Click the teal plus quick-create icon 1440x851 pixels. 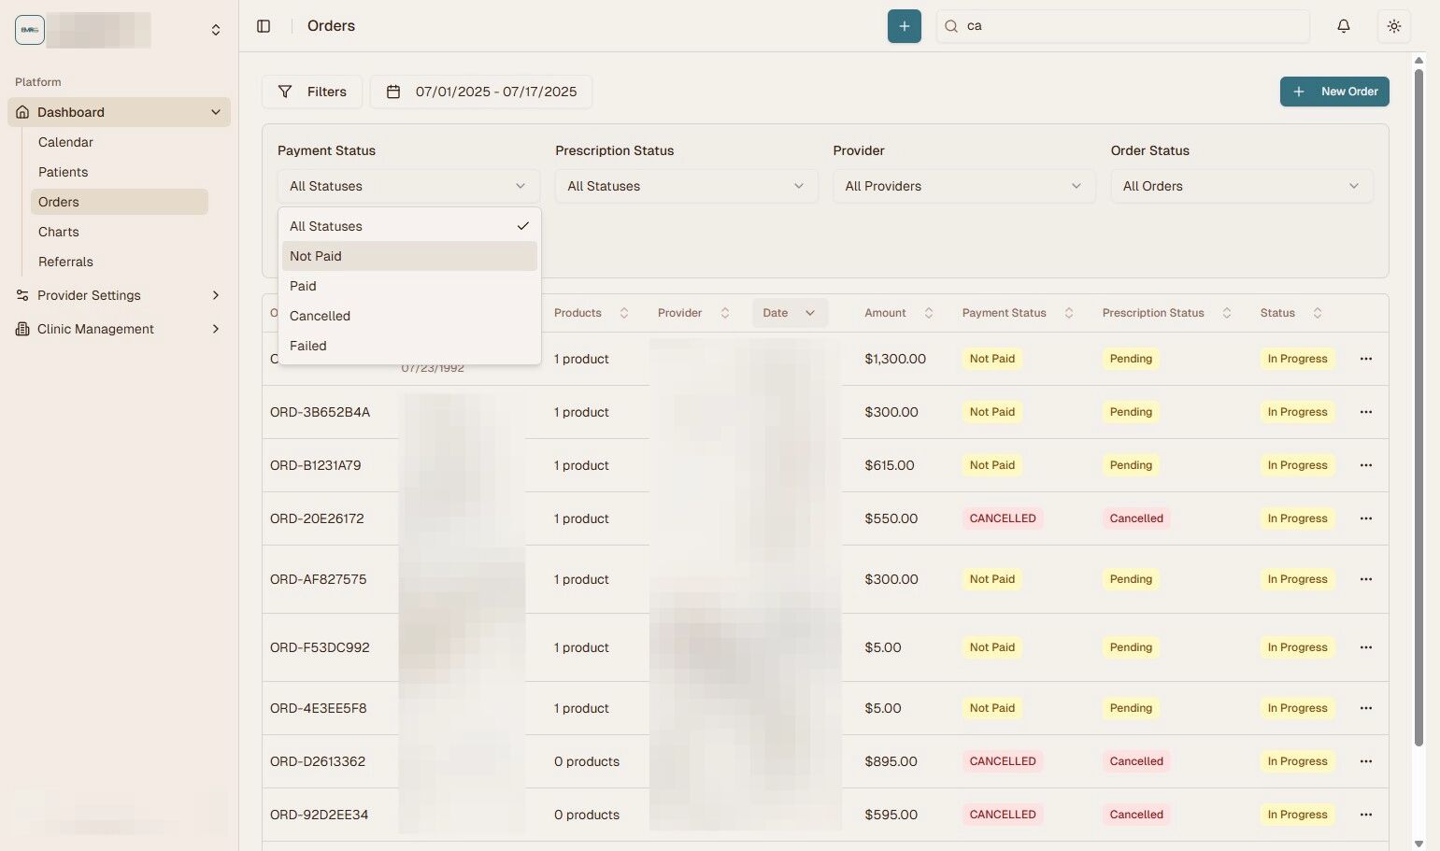(903, 25)
